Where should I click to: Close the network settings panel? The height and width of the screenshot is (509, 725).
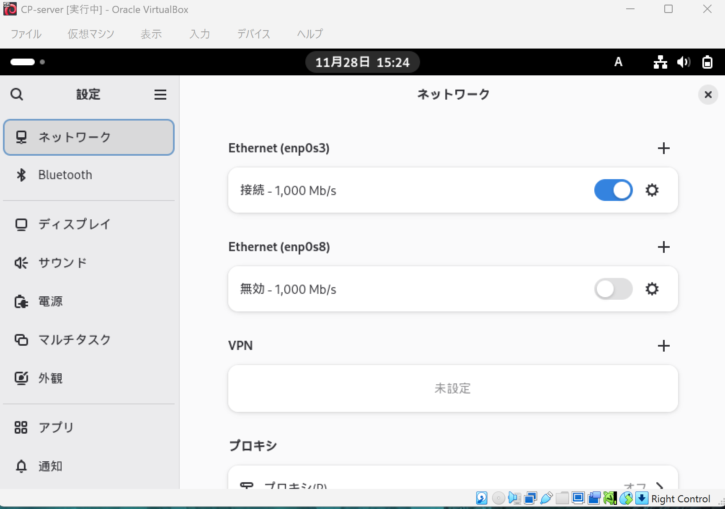[x=708, y=95]
